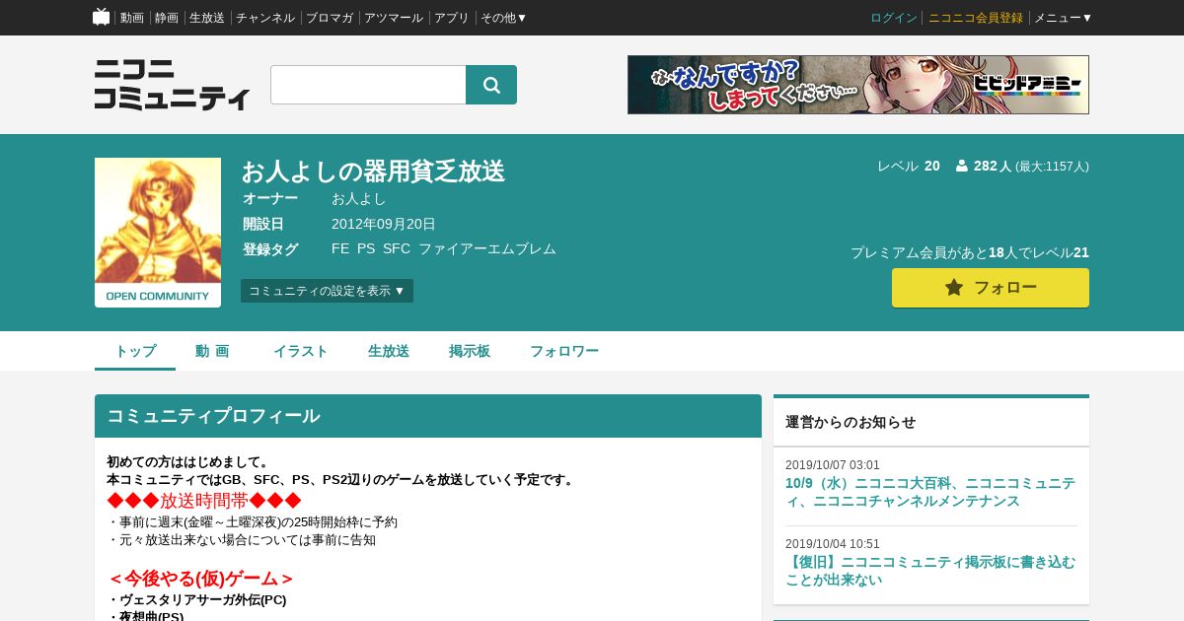Click the yellow フォロー button
Screen dimensions: 1184x621
pyautogui.click(x=991, y=288)
